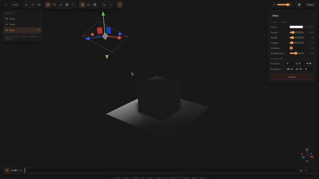Add a camera using the camera icon
This screenshot has width=319, height=179.
coord(39,5)
